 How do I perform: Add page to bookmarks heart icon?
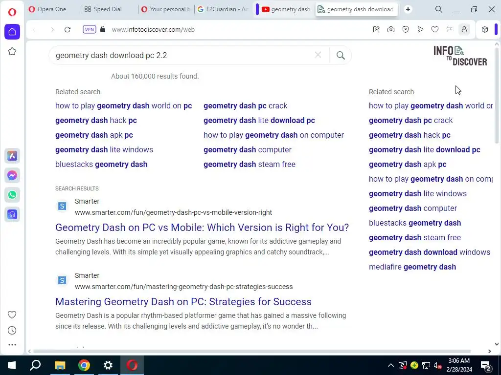tap(435, 29)
